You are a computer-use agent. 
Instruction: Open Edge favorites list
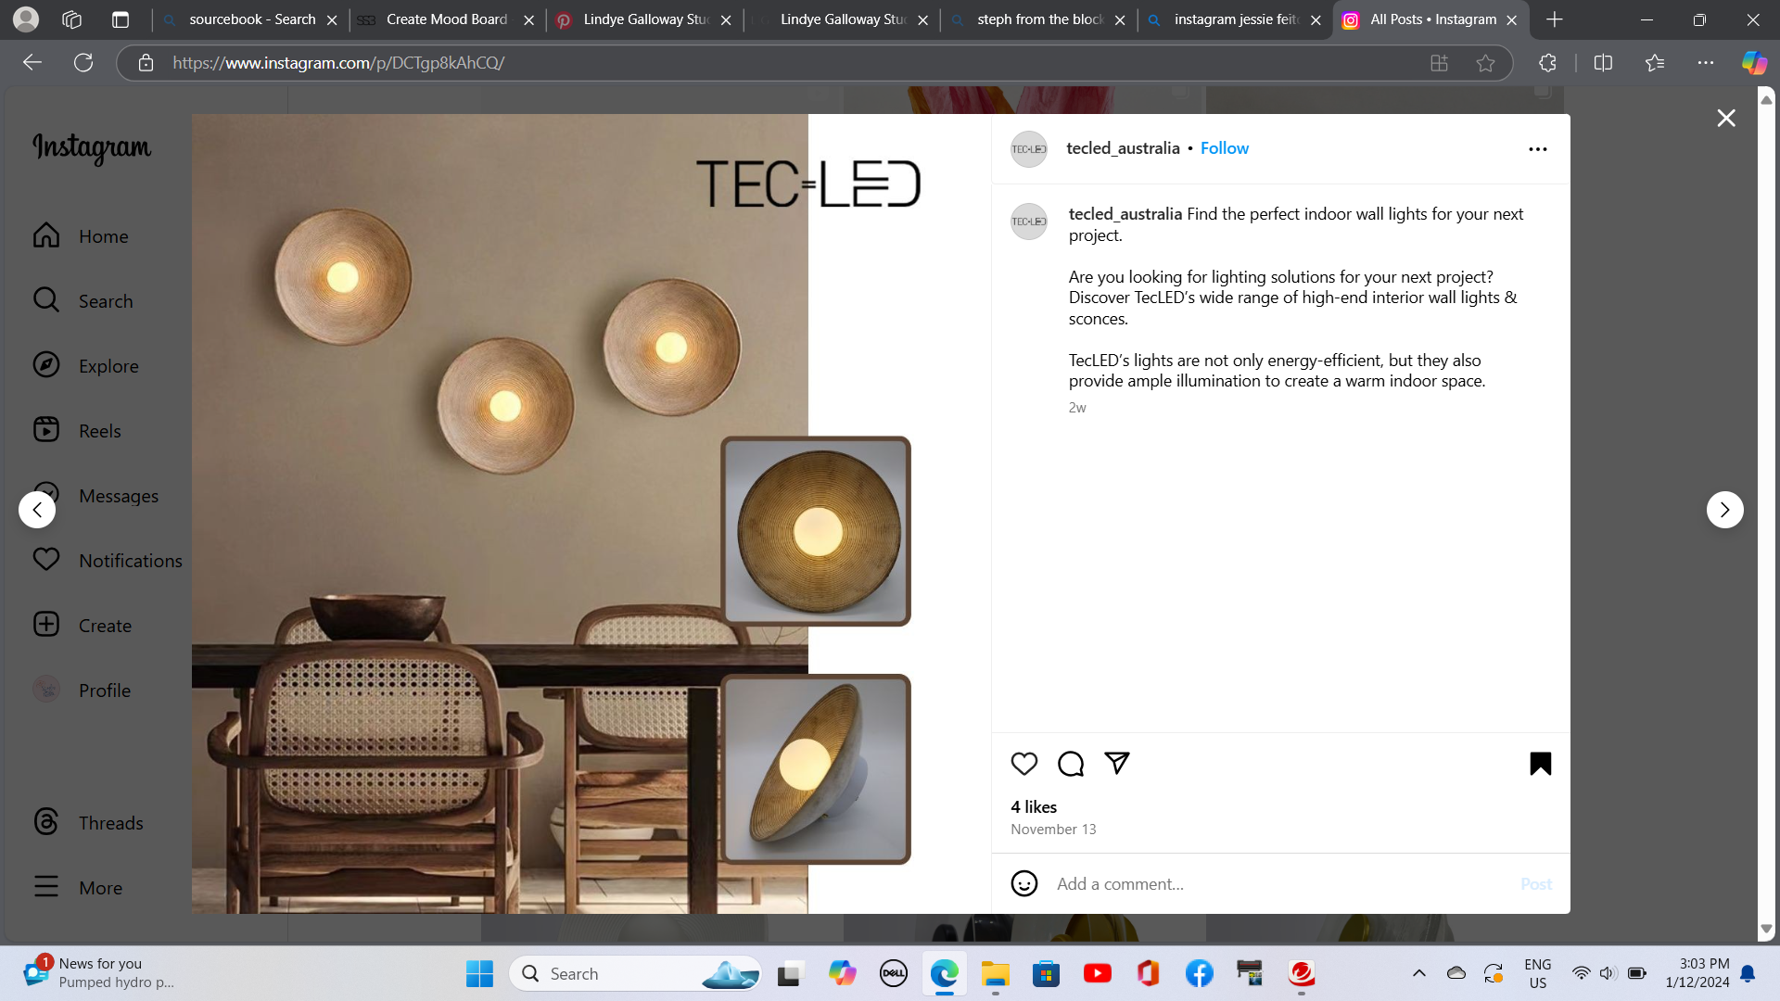(1655, 63)
